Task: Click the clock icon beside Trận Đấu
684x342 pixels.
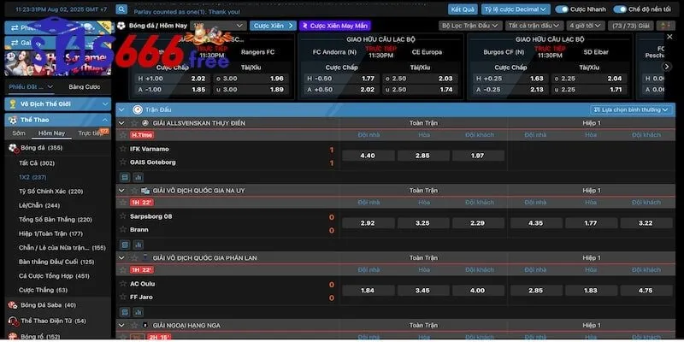Action: point(137,109)
